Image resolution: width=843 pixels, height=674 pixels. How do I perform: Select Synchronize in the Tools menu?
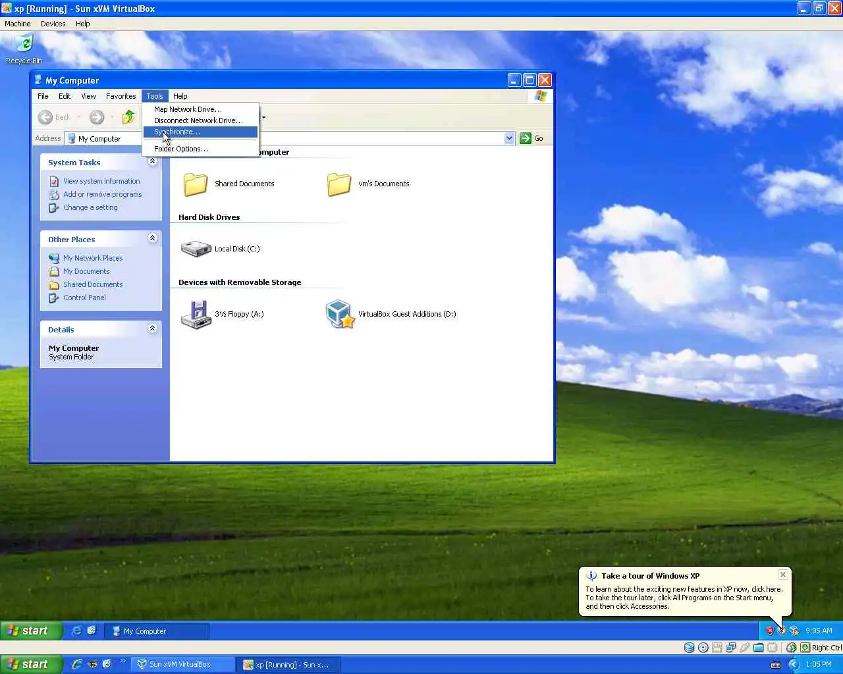(200, 132)
